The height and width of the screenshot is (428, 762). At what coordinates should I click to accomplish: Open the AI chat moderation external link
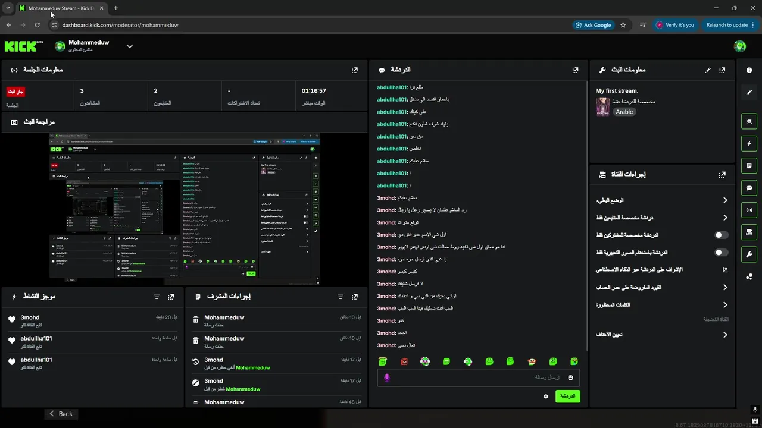coord(725,270)
